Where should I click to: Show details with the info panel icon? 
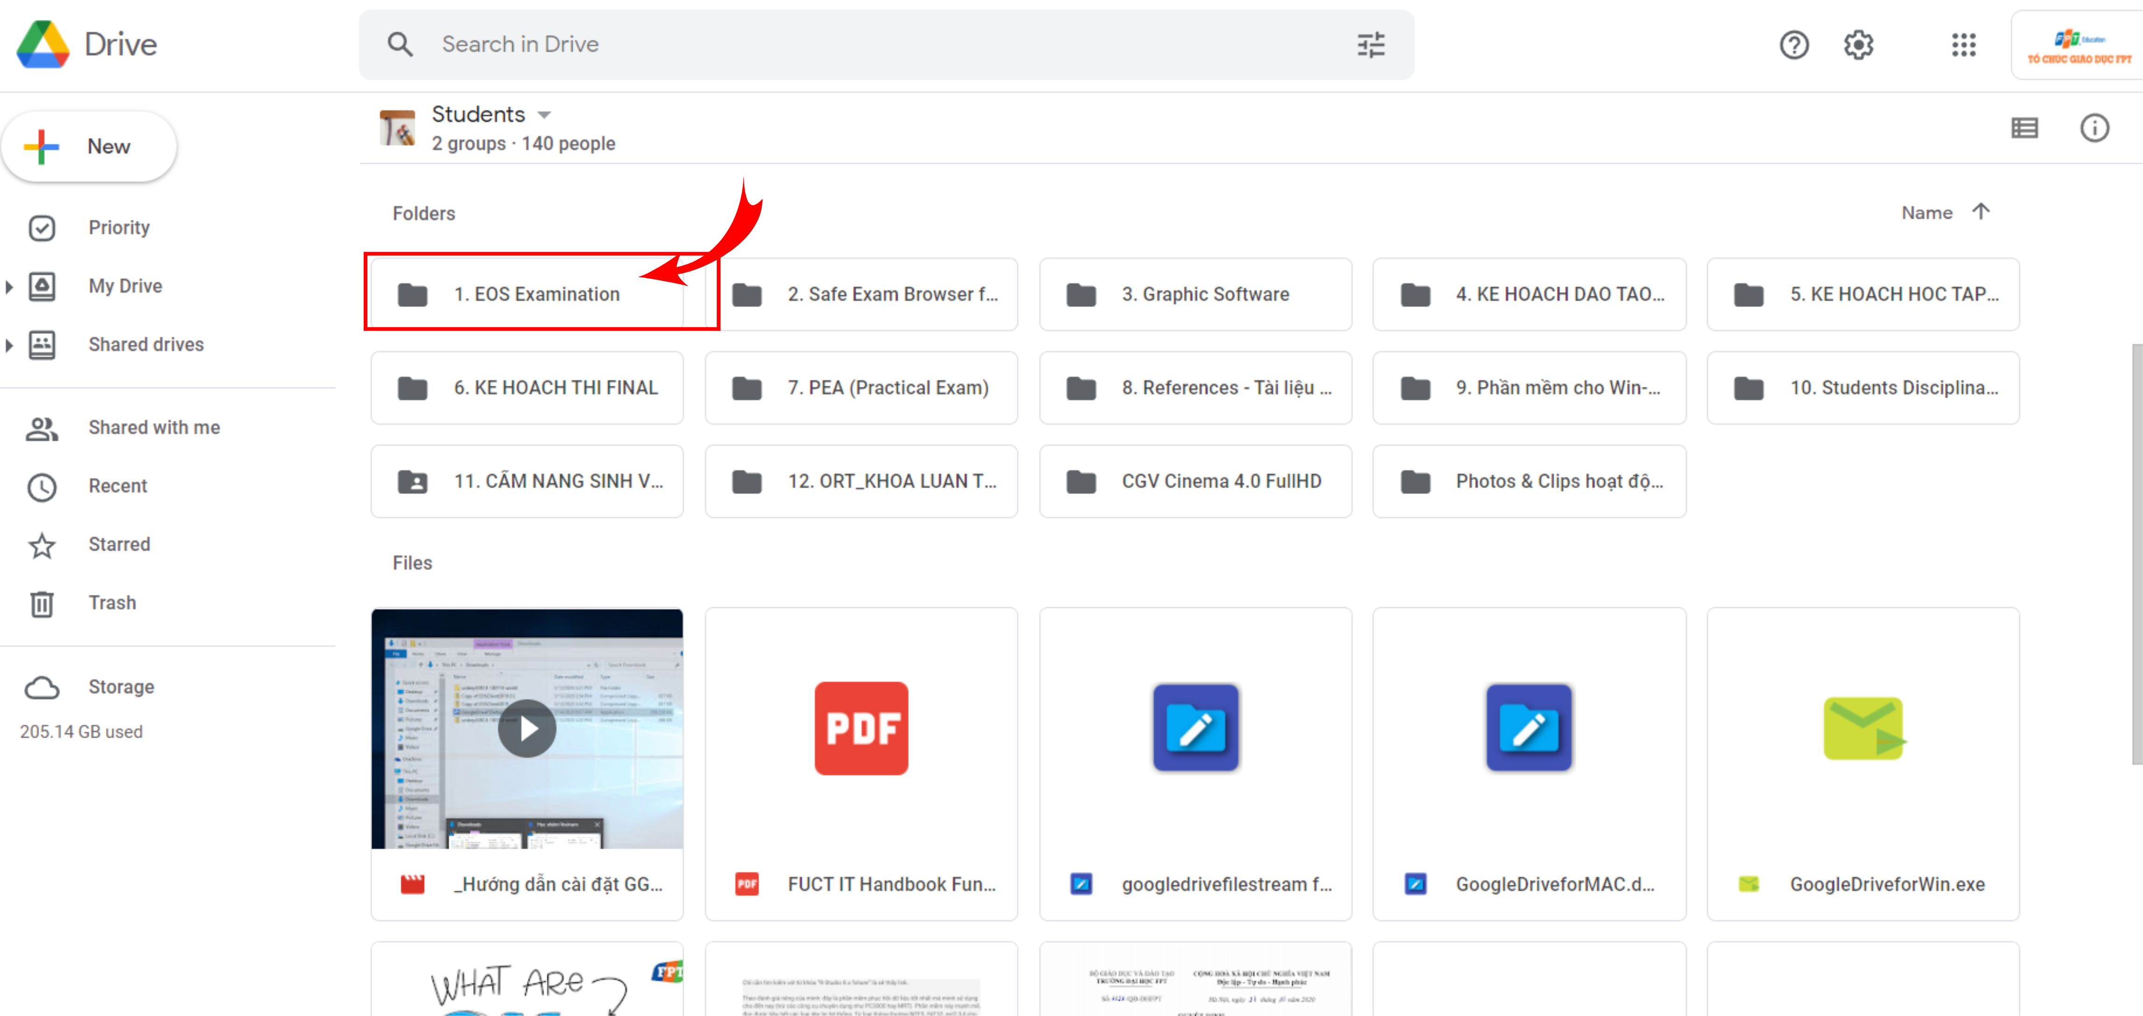point(2095,127)
